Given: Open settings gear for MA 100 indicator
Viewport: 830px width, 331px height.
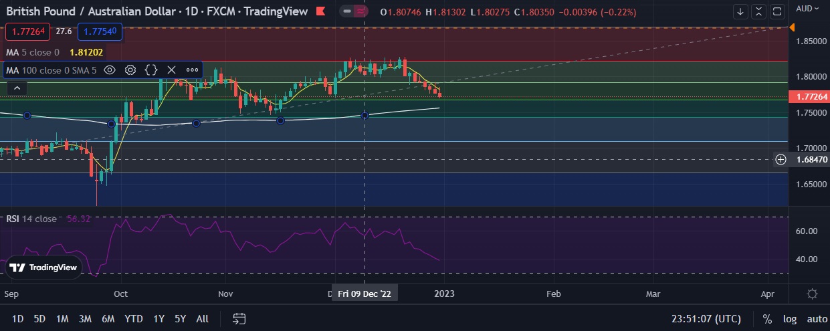Looking at the screenshot, I should [x=130, y=70].
